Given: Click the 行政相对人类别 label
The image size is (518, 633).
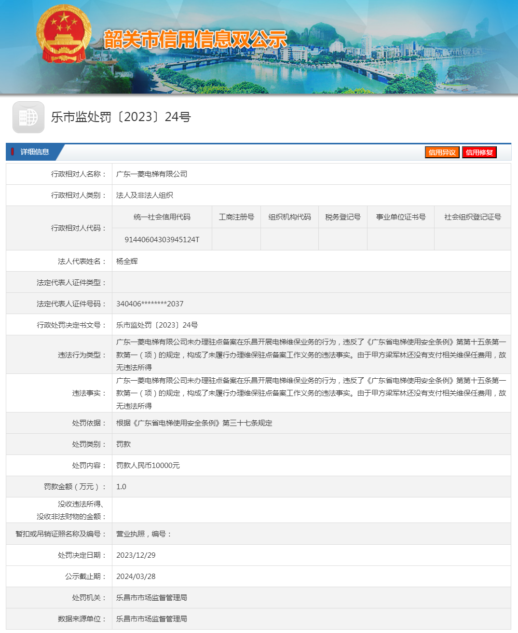Looking at the screenshot, I should [x=79, y=195].
